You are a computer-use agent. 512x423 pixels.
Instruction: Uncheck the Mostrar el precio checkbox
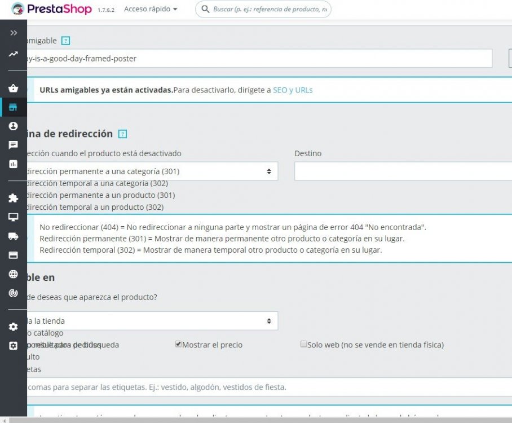179,344
